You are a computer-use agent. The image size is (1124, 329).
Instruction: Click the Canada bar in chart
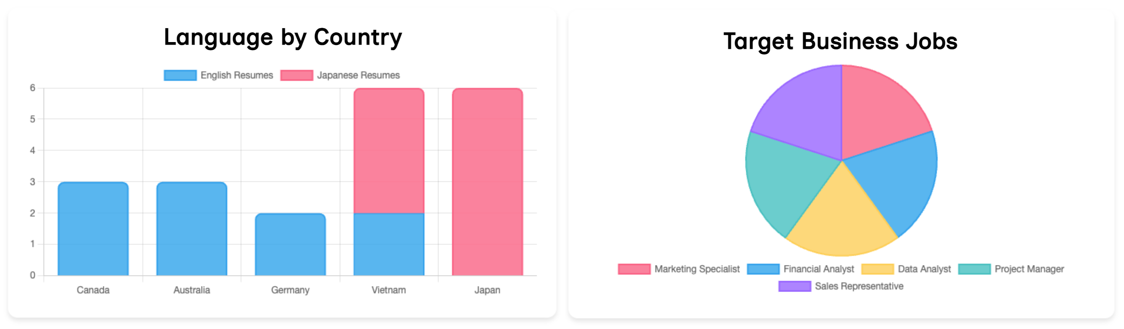[93, 229]
